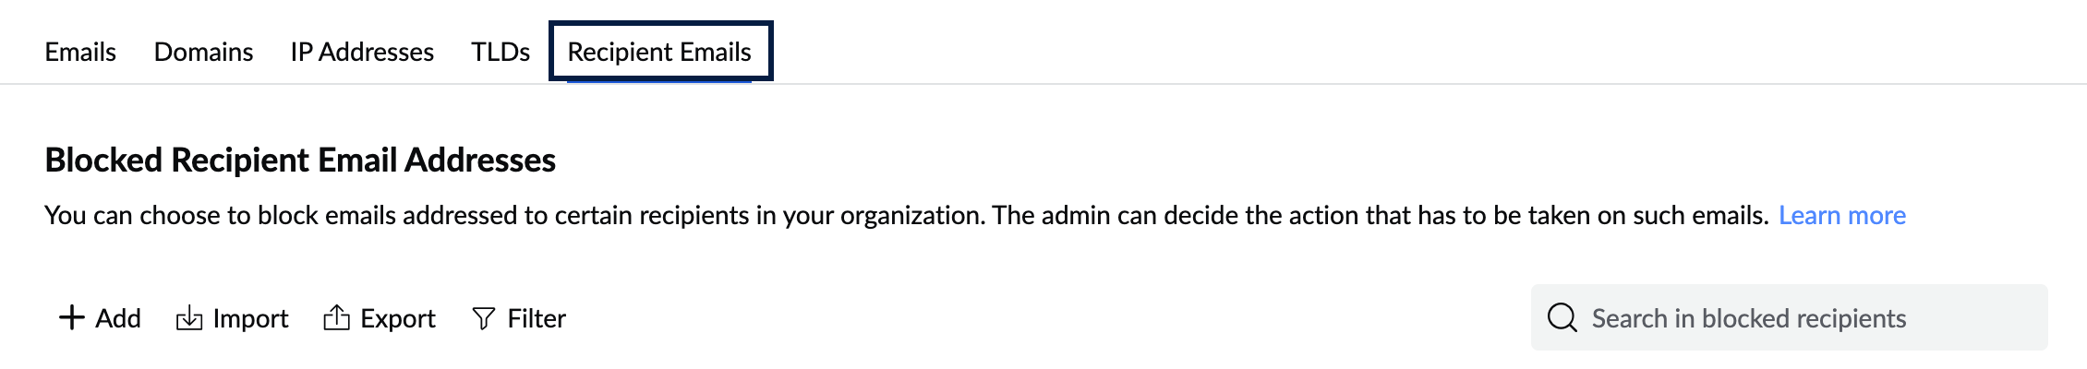This screenshot has width=2087, height=369.
Task: Open the Learn more link
Action: tap(1842, 215)
